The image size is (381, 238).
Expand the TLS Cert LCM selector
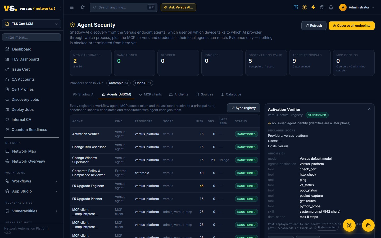(x=31, y=24)
